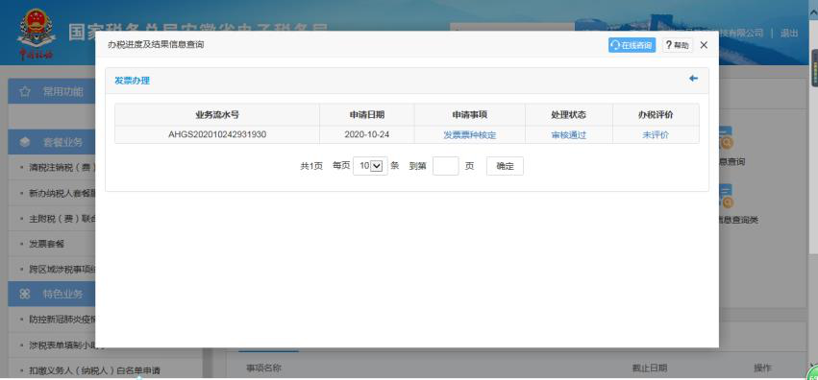Click the 申请日期 column header
The width and height of the screenshot is (818, 380).
click(367, 115)
